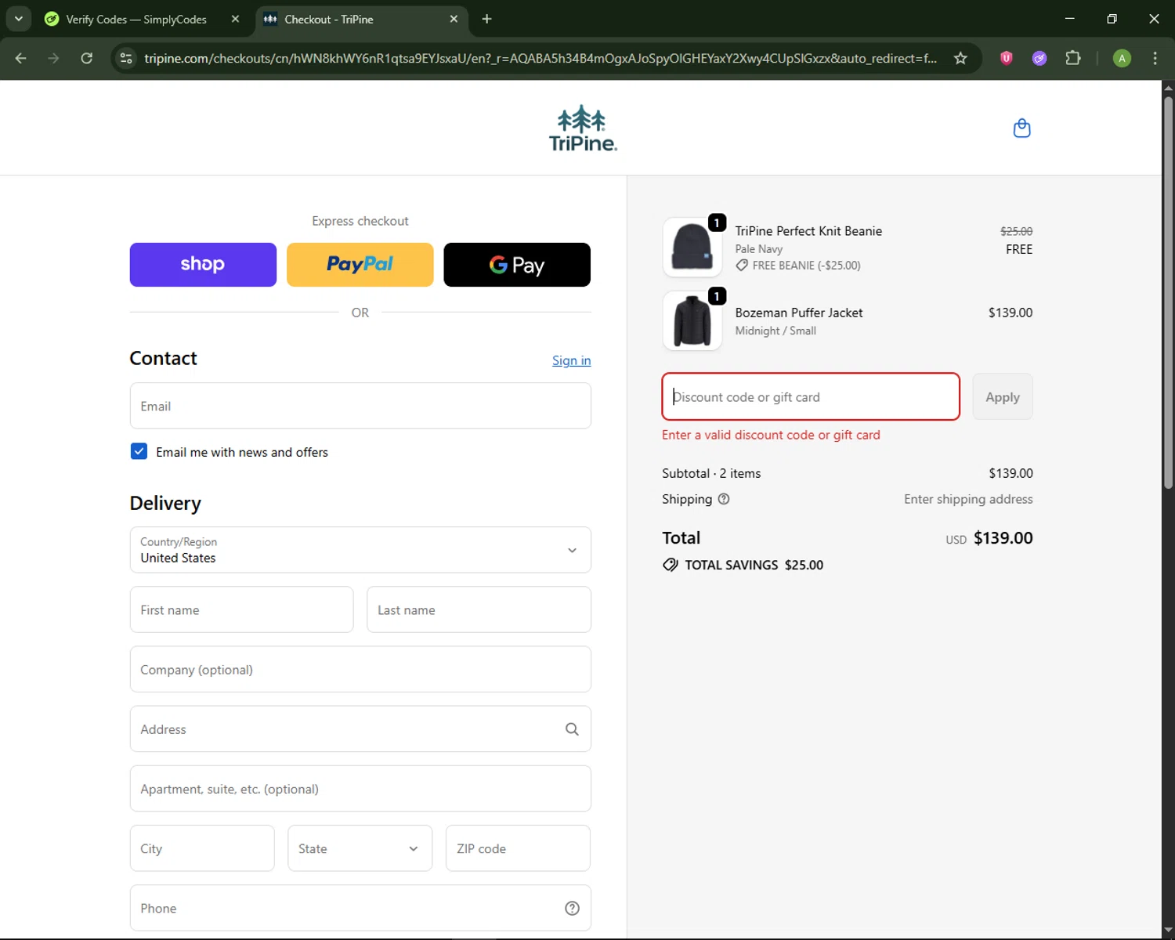Apply the discount code

[1003, 397]
